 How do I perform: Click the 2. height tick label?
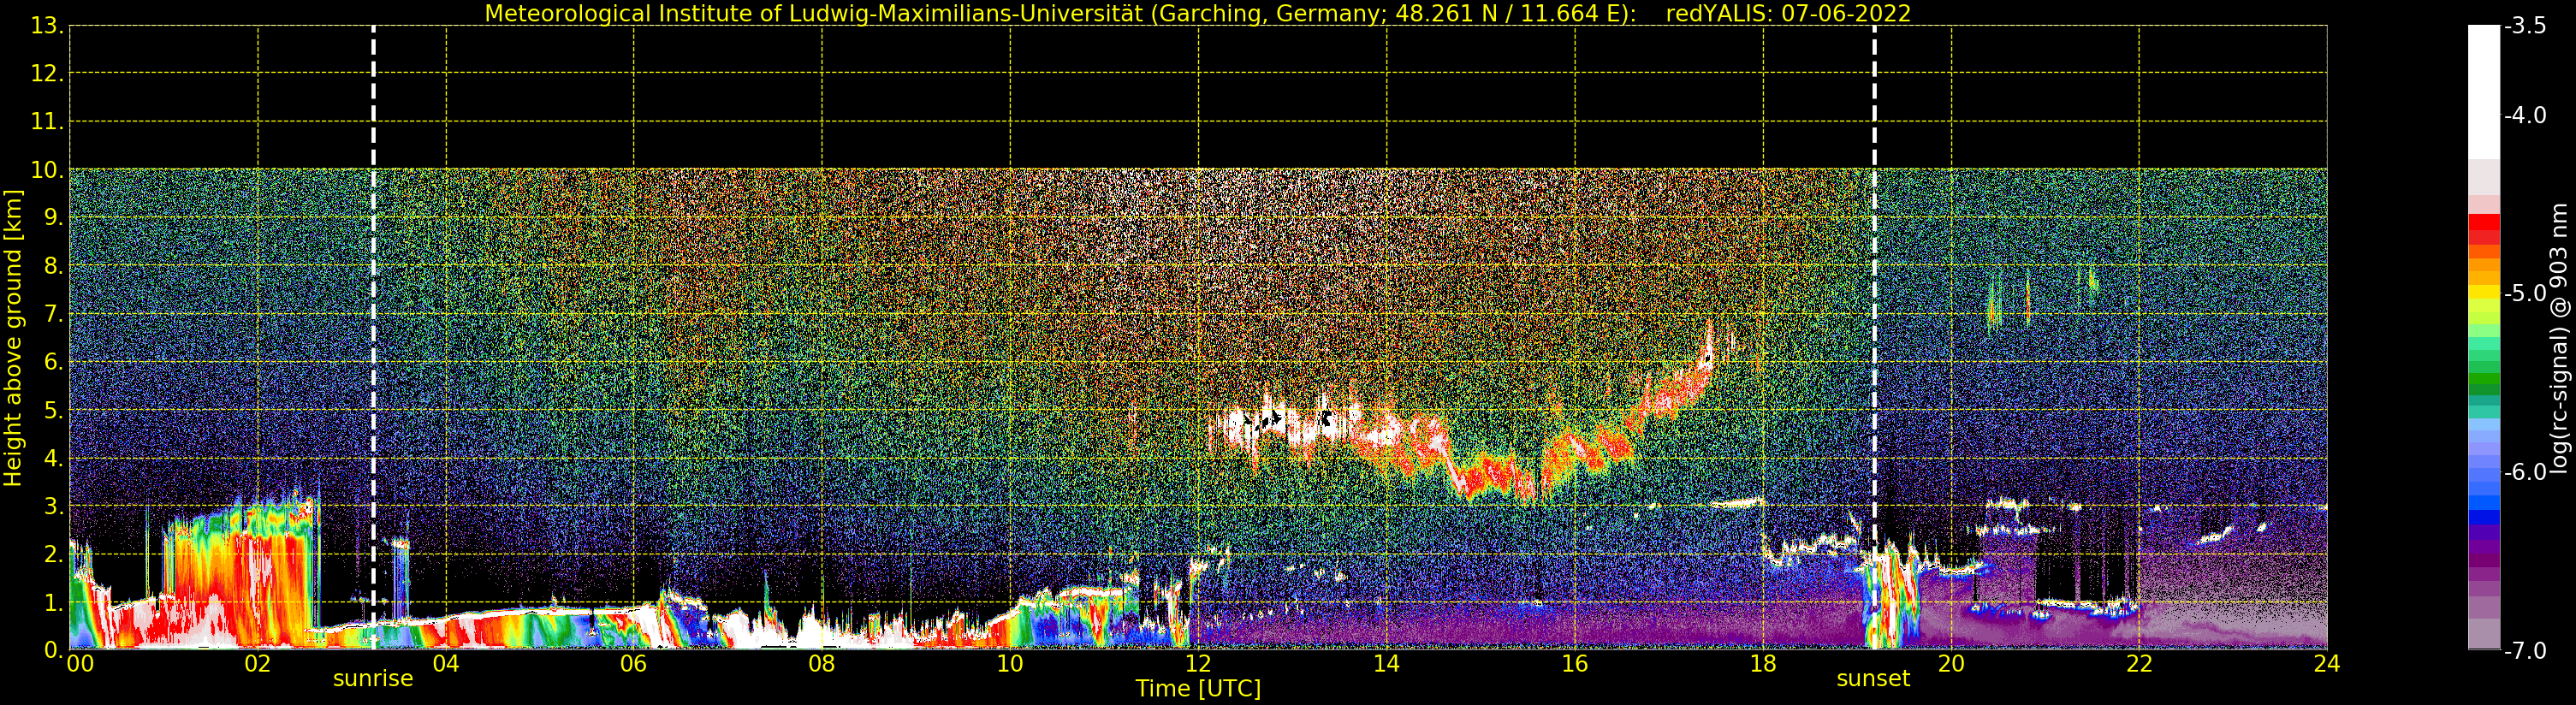click(x=53, y=554)
